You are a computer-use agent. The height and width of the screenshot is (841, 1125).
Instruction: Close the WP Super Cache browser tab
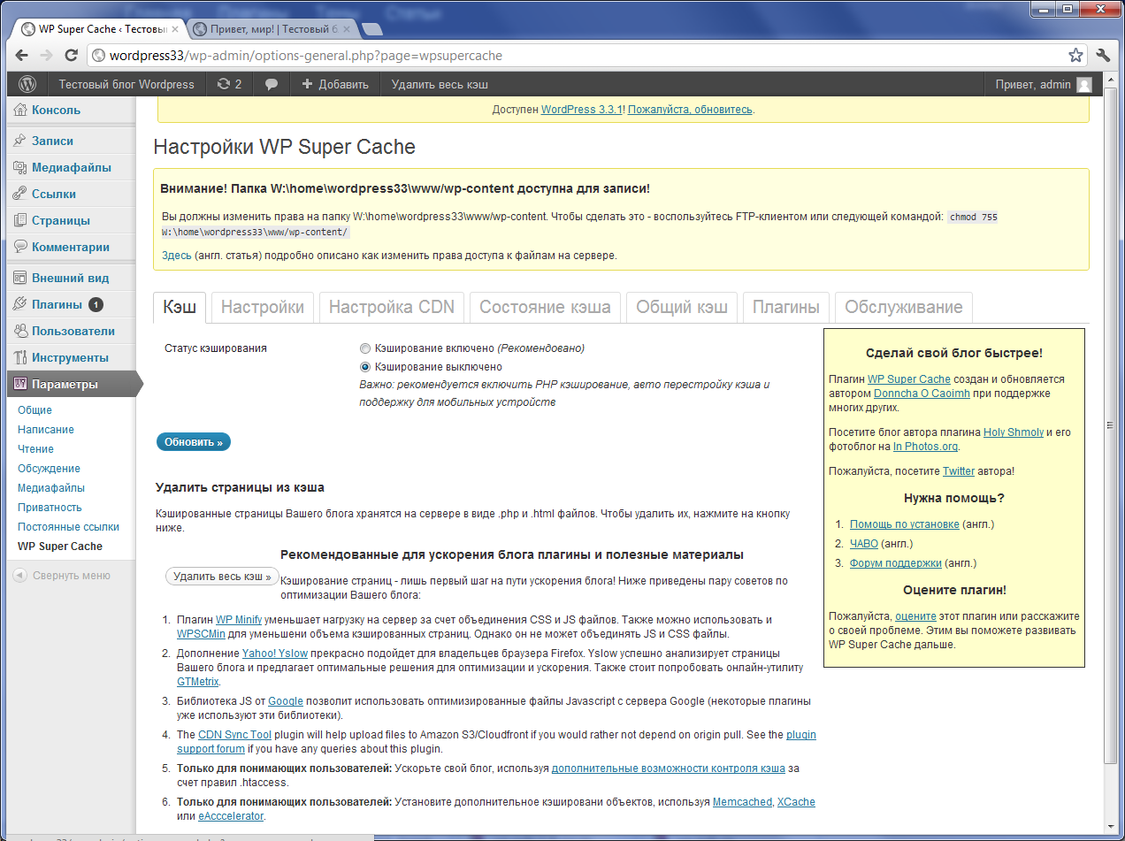click(x=175, y=29)
